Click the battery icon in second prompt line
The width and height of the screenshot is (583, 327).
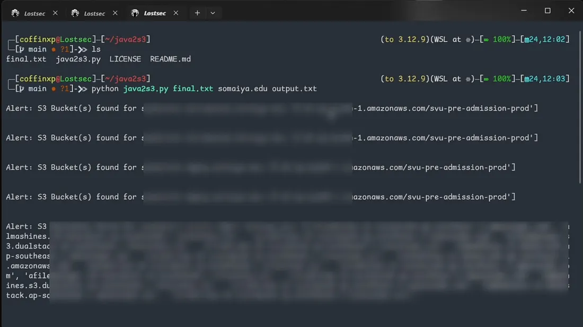486,79
